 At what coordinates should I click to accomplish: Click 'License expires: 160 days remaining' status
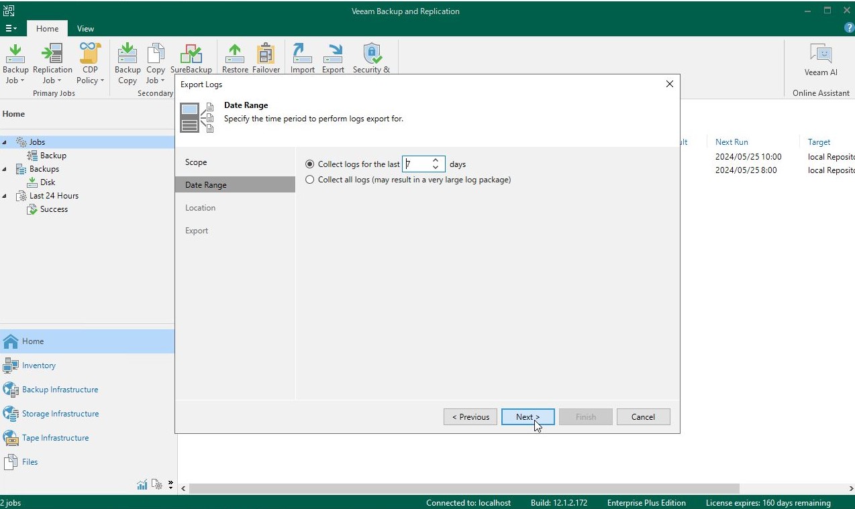coord(768,503)
